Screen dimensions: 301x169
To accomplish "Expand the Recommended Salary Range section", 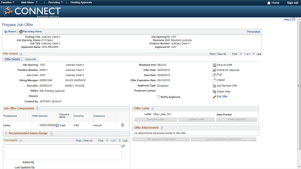I will click(6, 133).
